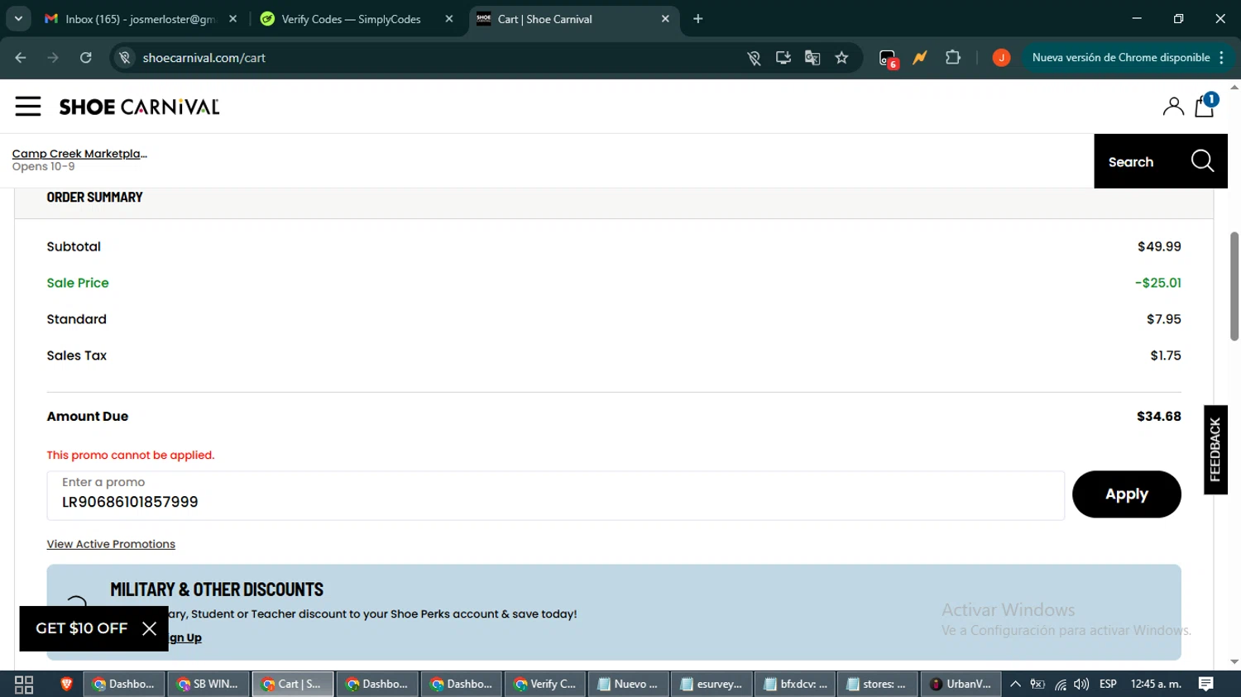Open bfxdcv taskbar window
The image size is (1241, 697).
click(x=795, y=684)
